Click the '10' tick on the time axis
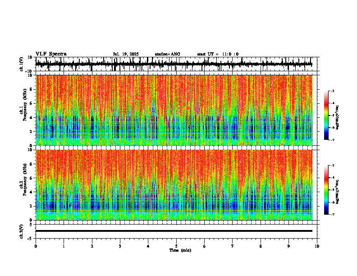 [x=317, y=246]
